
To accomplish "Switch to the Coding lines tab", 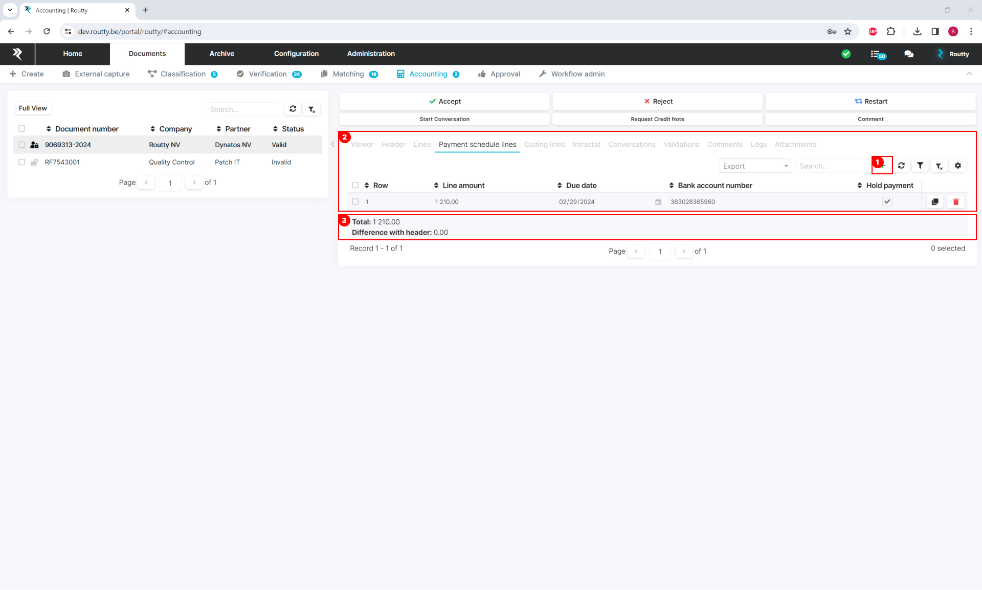I will (x=544, y=145).
